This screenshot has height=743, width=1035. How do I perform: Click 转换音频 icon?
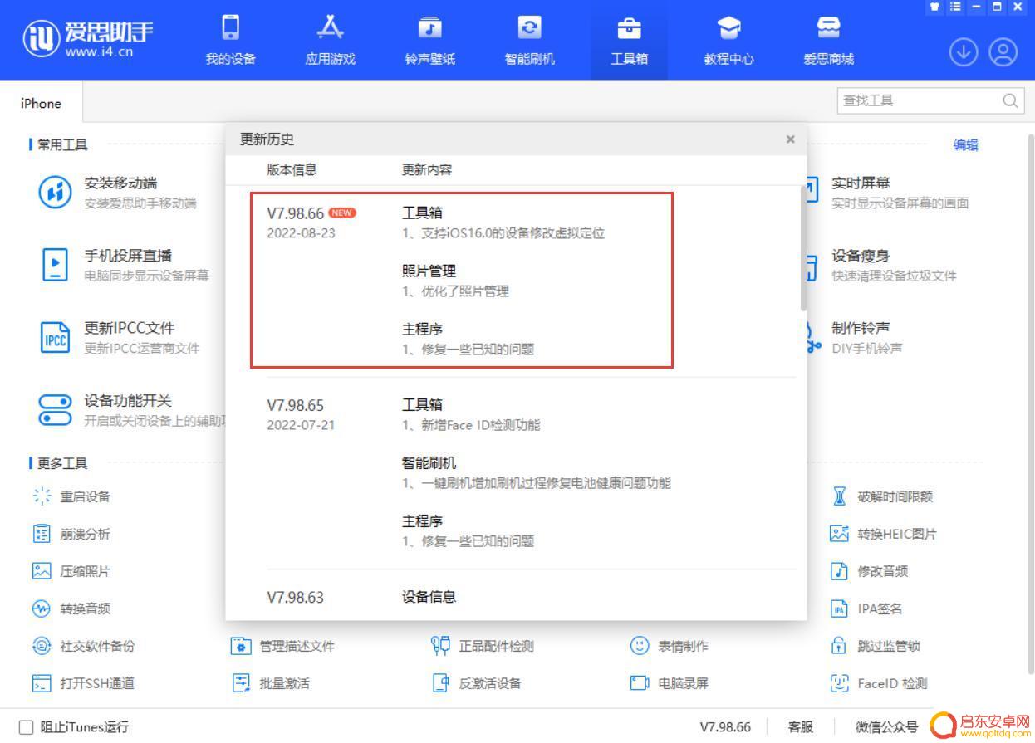point(42,609)
